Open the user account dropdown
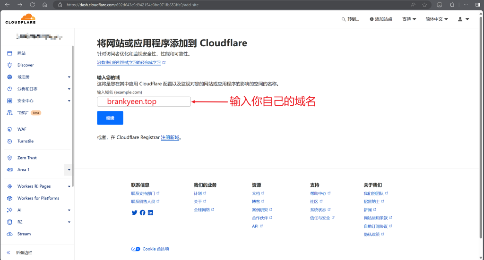The width and height of the screenshot is (484, 260). pos(463,19)
